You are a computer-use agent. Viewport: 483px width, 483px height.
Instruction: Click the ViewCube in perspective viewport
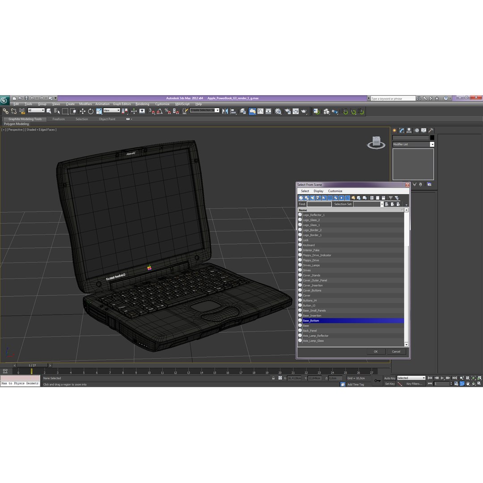pos(376,142)
